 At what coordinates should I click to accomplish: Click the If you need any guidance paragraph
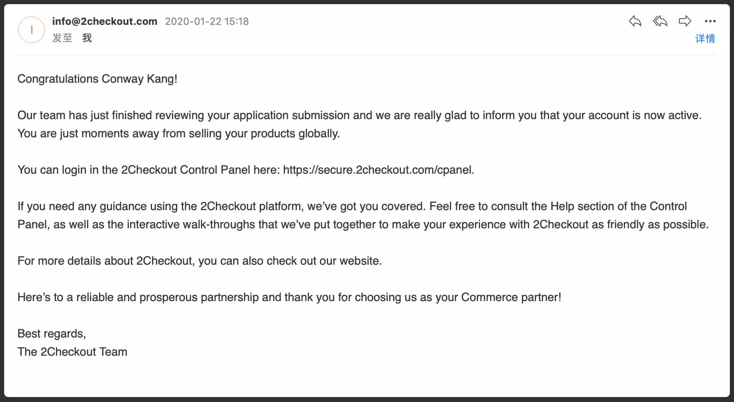(x=363, y=215)
